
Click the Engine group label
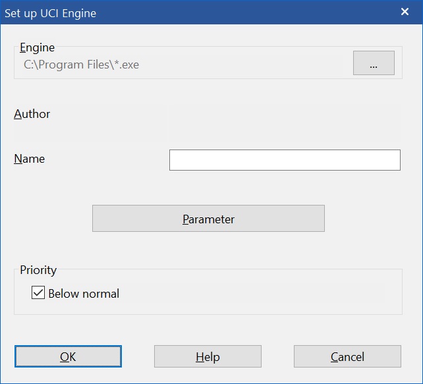38,47
